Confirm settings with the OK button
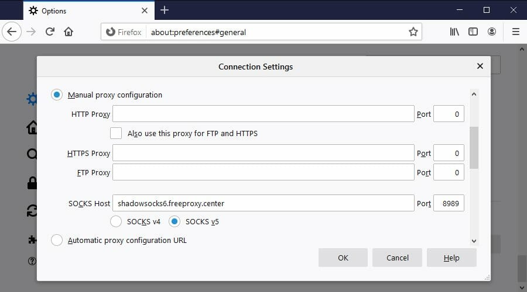Viewport: 527px width, 292px height. (343, 258)
